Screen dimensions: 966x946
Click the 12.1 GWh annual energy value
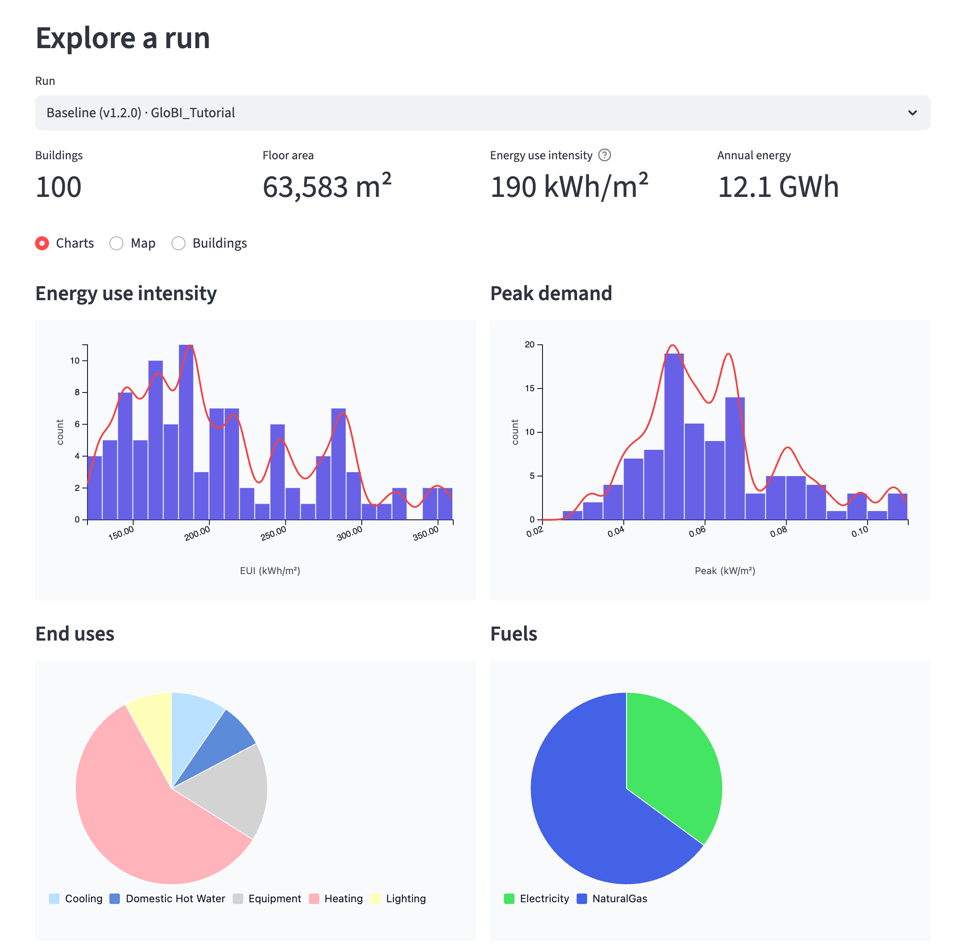778,187
